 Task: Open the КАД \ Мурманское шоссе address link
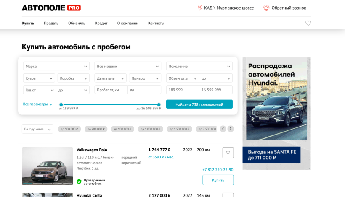229,8
